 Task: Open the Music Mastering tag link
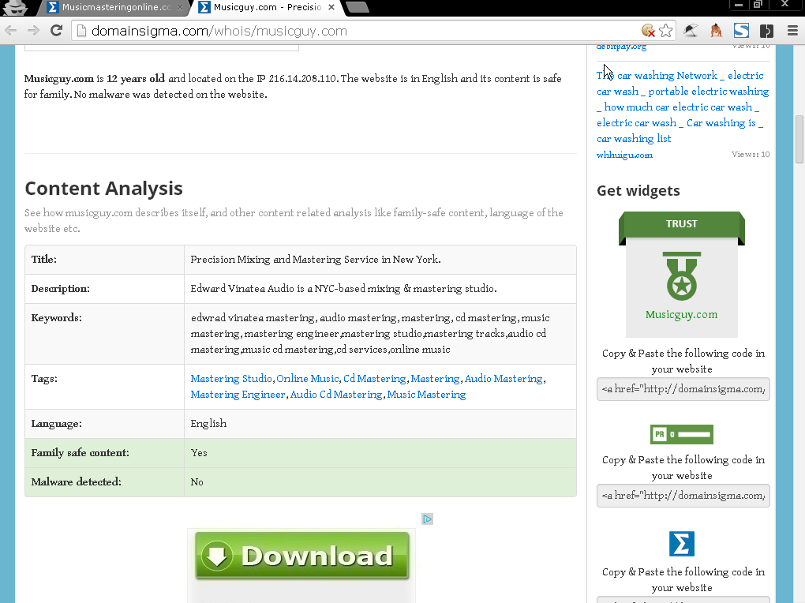[426, 395]
